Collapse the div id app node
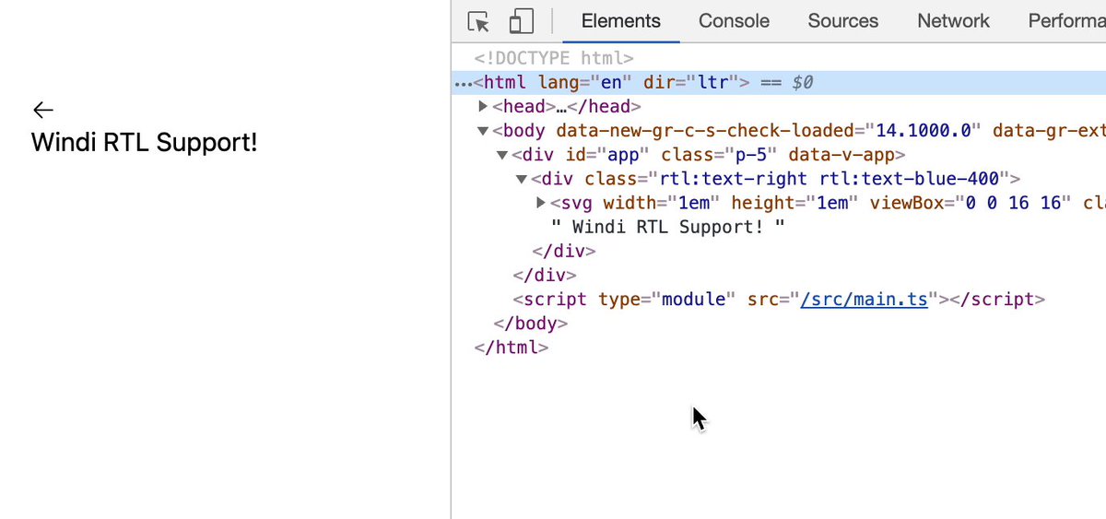 pyautogui.click(x=502, y=155)
